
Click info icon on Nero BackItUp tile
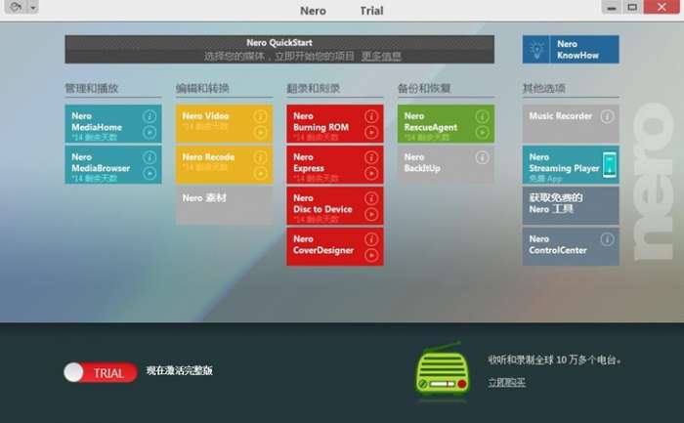pyautogui.click(x=482, y=157)
